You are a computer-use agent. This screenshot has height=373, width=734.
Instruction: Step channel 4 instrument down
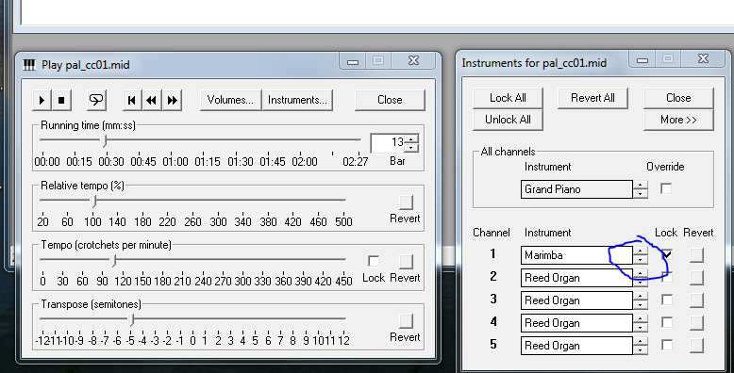[x=640, y=328]
